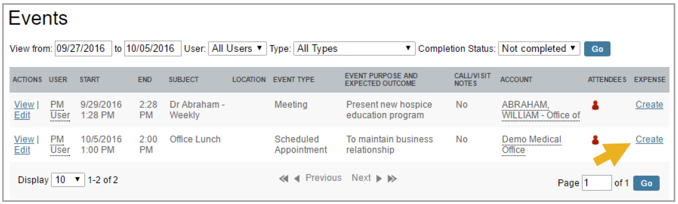The height and width of the screenshot is (204, 678).
Task: Open the Completion Status dropdown
Action: pos(539,48)
